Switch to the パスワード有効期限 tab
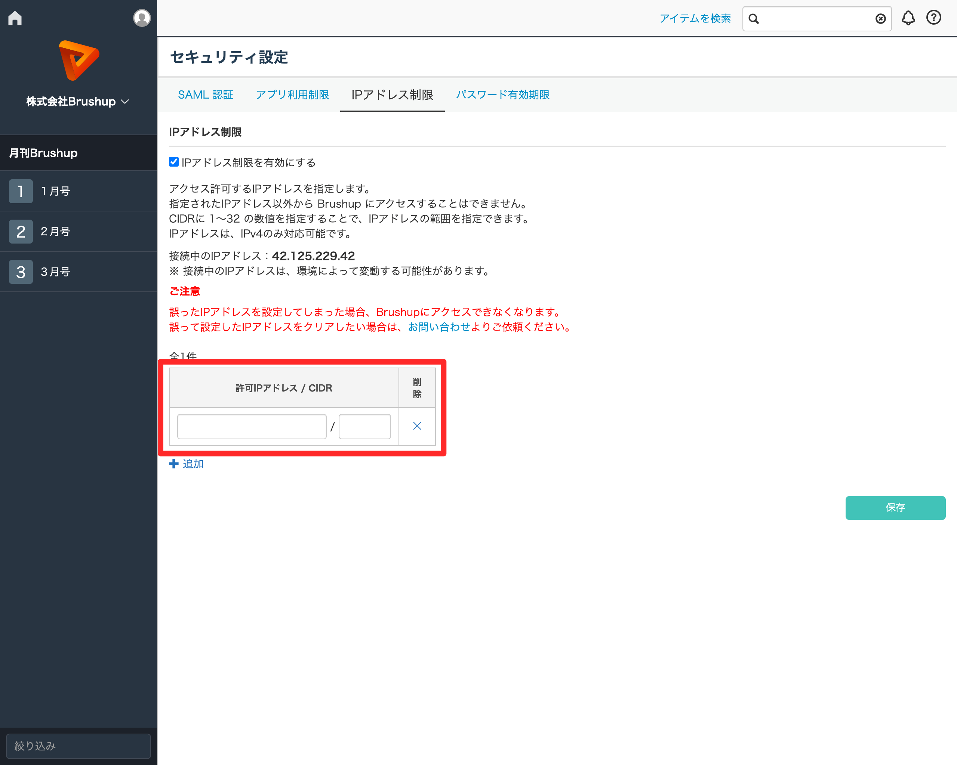This screenshot has width=957, height=765. click(x=503, y=95)
